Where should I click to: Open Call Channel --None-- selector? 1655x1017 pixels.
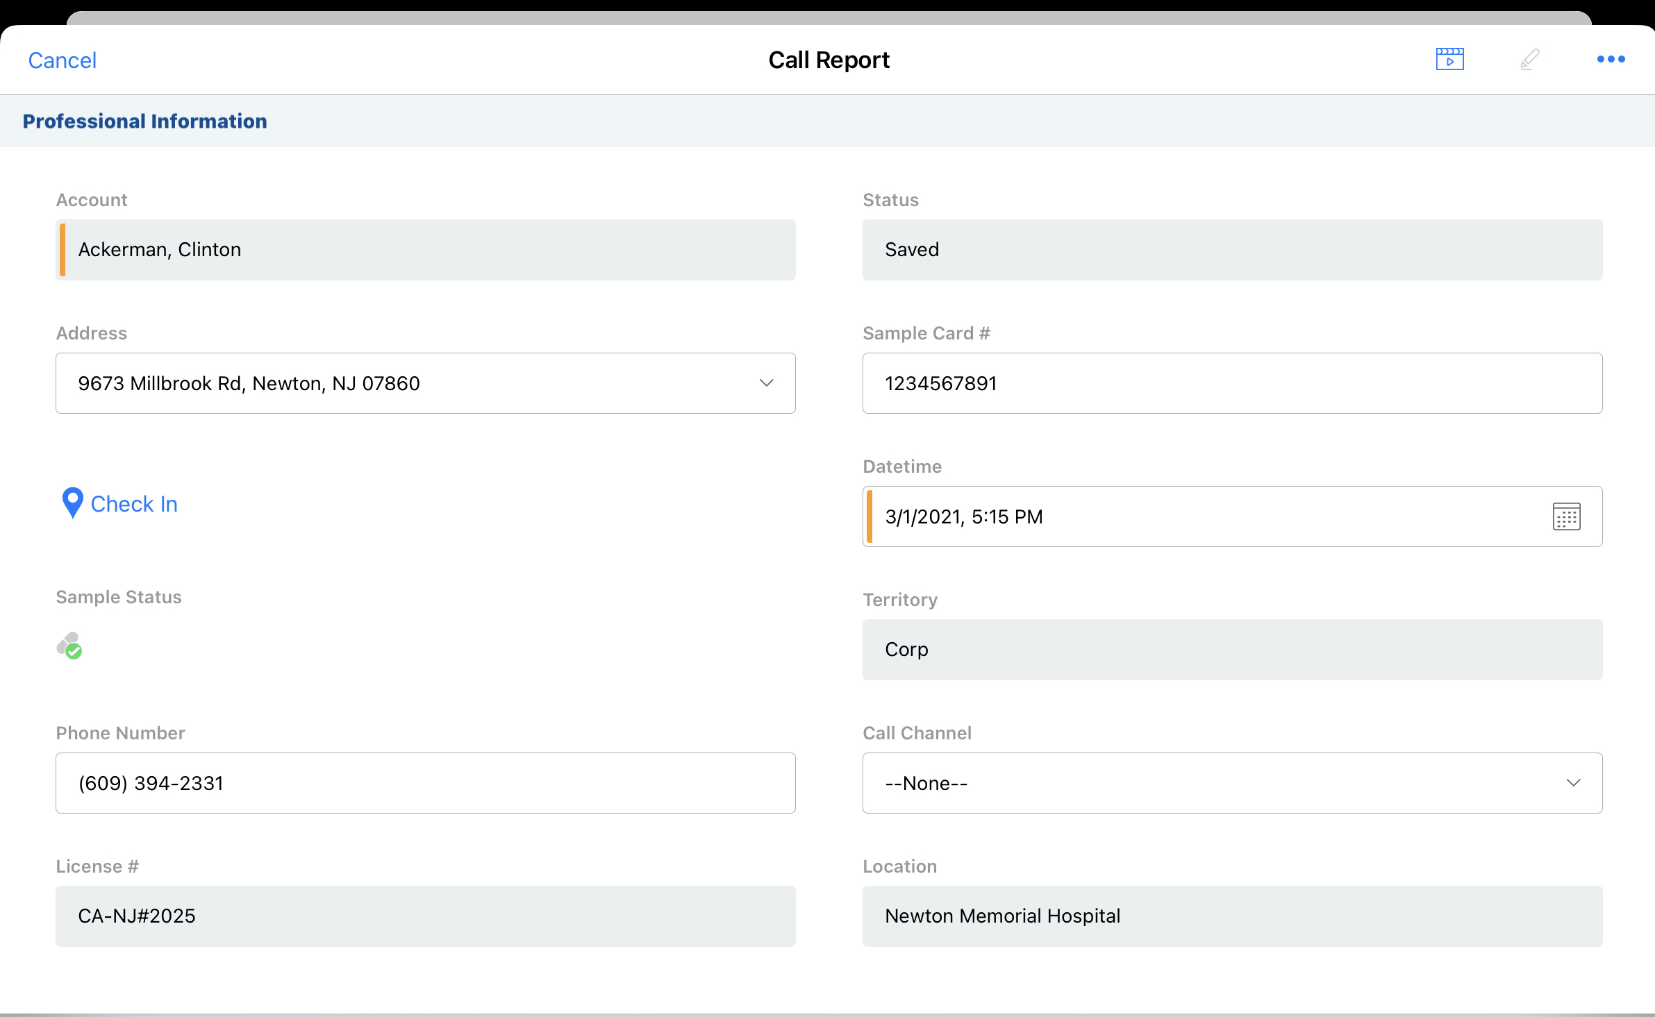tap(1181, 783)
